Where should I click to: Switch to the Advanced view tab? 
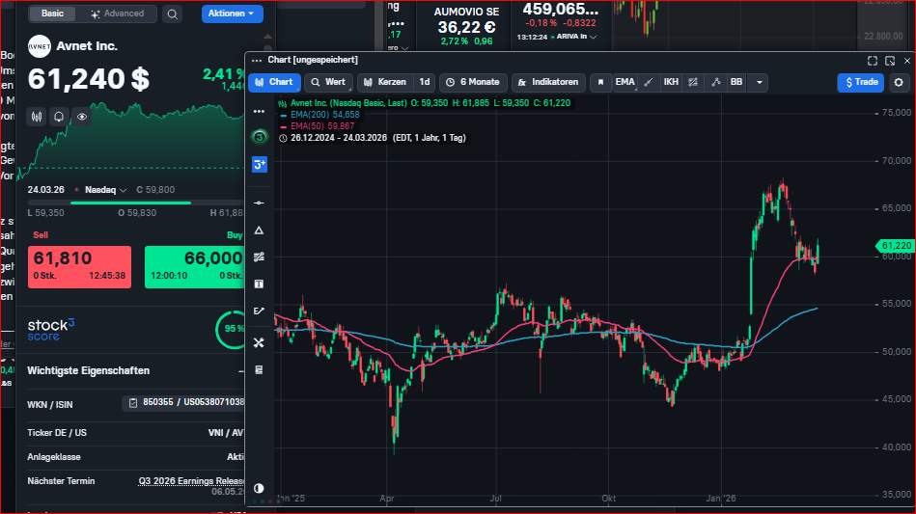[117, 14]
